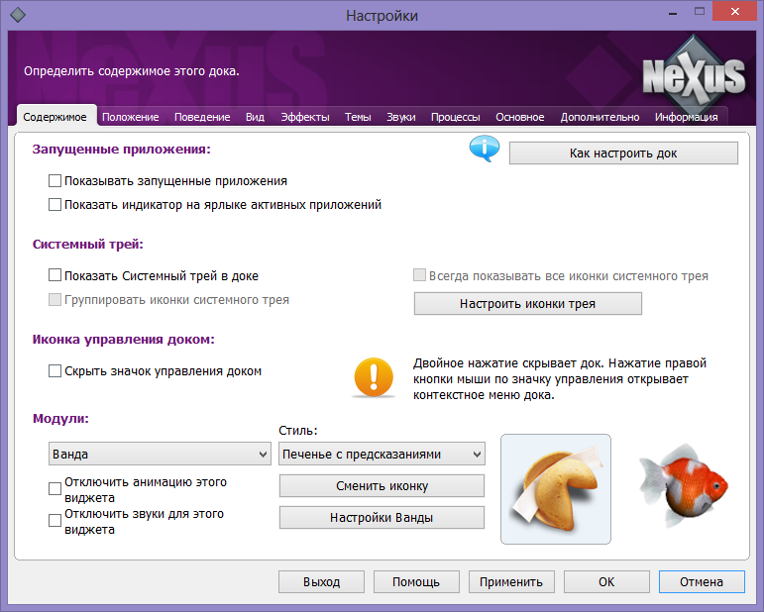Select the fortune cookie icon preview
The height and width of the screenshot is (612, 764).
point(556,489)
